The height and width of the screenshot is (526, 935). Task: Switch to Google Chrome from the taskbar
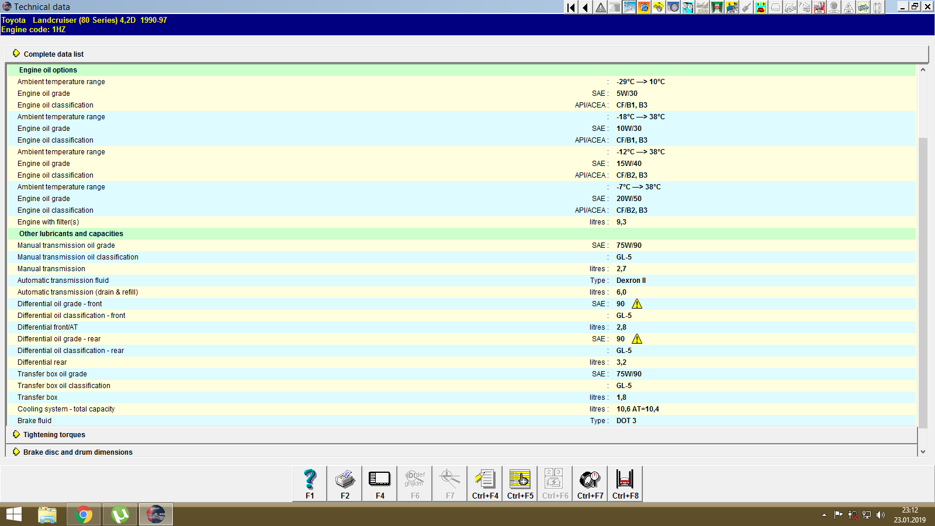click(x=83, y=514)
